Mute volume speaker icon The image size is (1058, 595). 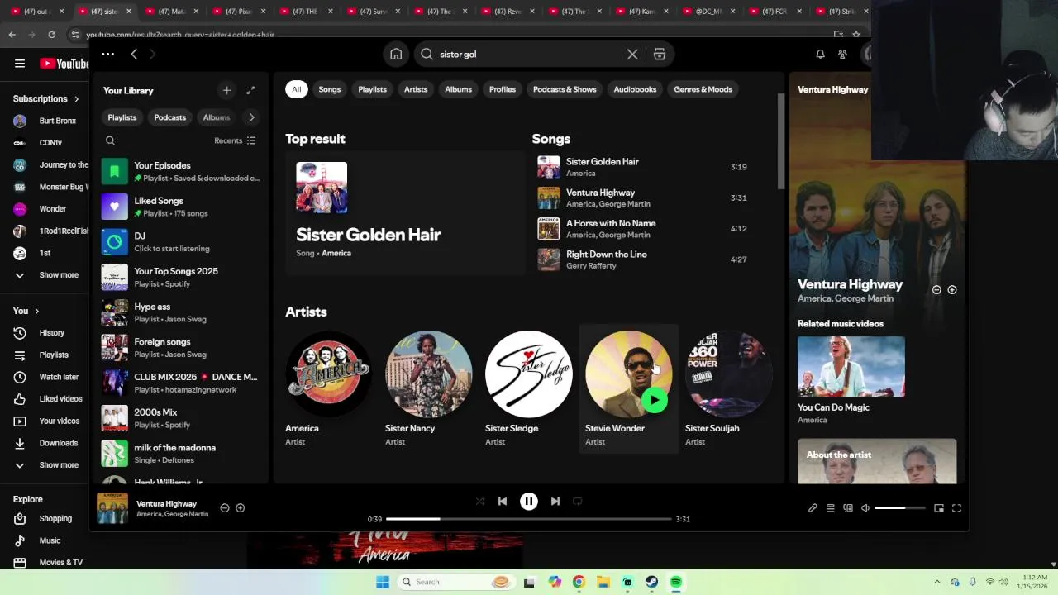click(865, 508)
